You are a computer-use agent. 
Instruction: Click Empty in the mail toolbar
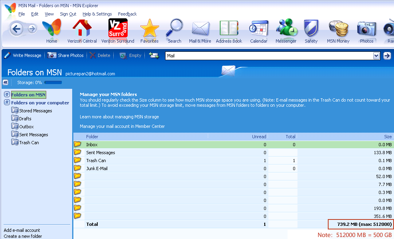point(130,55)
